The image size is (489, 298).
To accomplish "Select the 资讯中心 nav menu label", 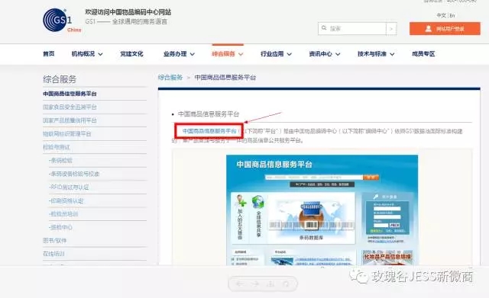I will (320, 54).
